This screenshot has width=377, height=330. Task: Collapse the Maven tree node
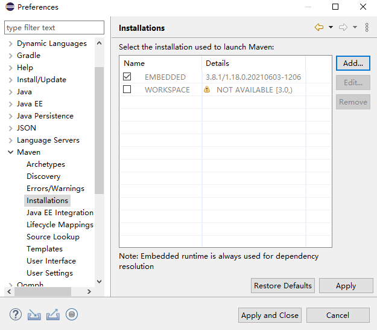click(x=10, y=152)
